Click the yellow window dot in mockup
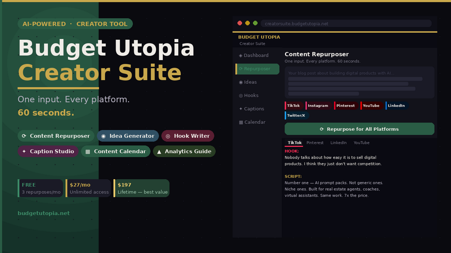Image resolution: width=451 pixels, height=253 pixels. [x=247, y=23]
